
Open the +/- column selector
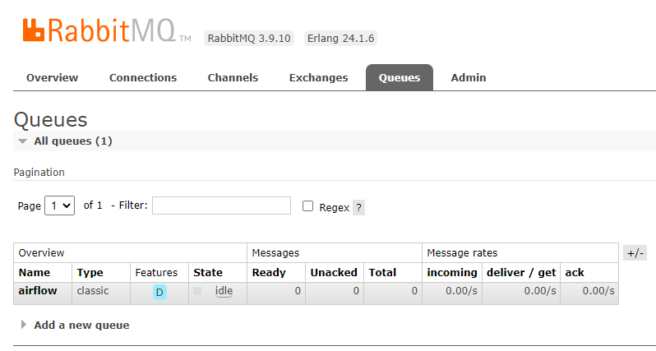[635, 253]
